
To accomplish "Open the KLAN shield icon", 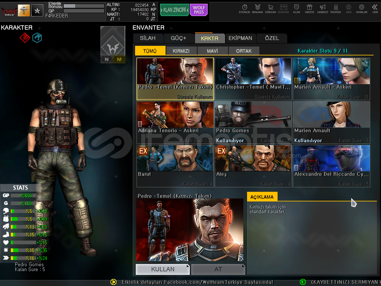I will pos(297,9).
